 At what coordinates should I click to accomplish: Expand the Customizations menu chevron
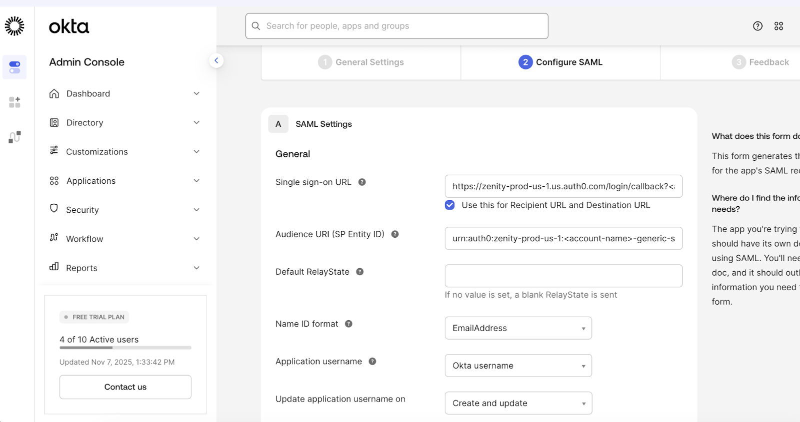pyautogui.click(x=196, y=151)
